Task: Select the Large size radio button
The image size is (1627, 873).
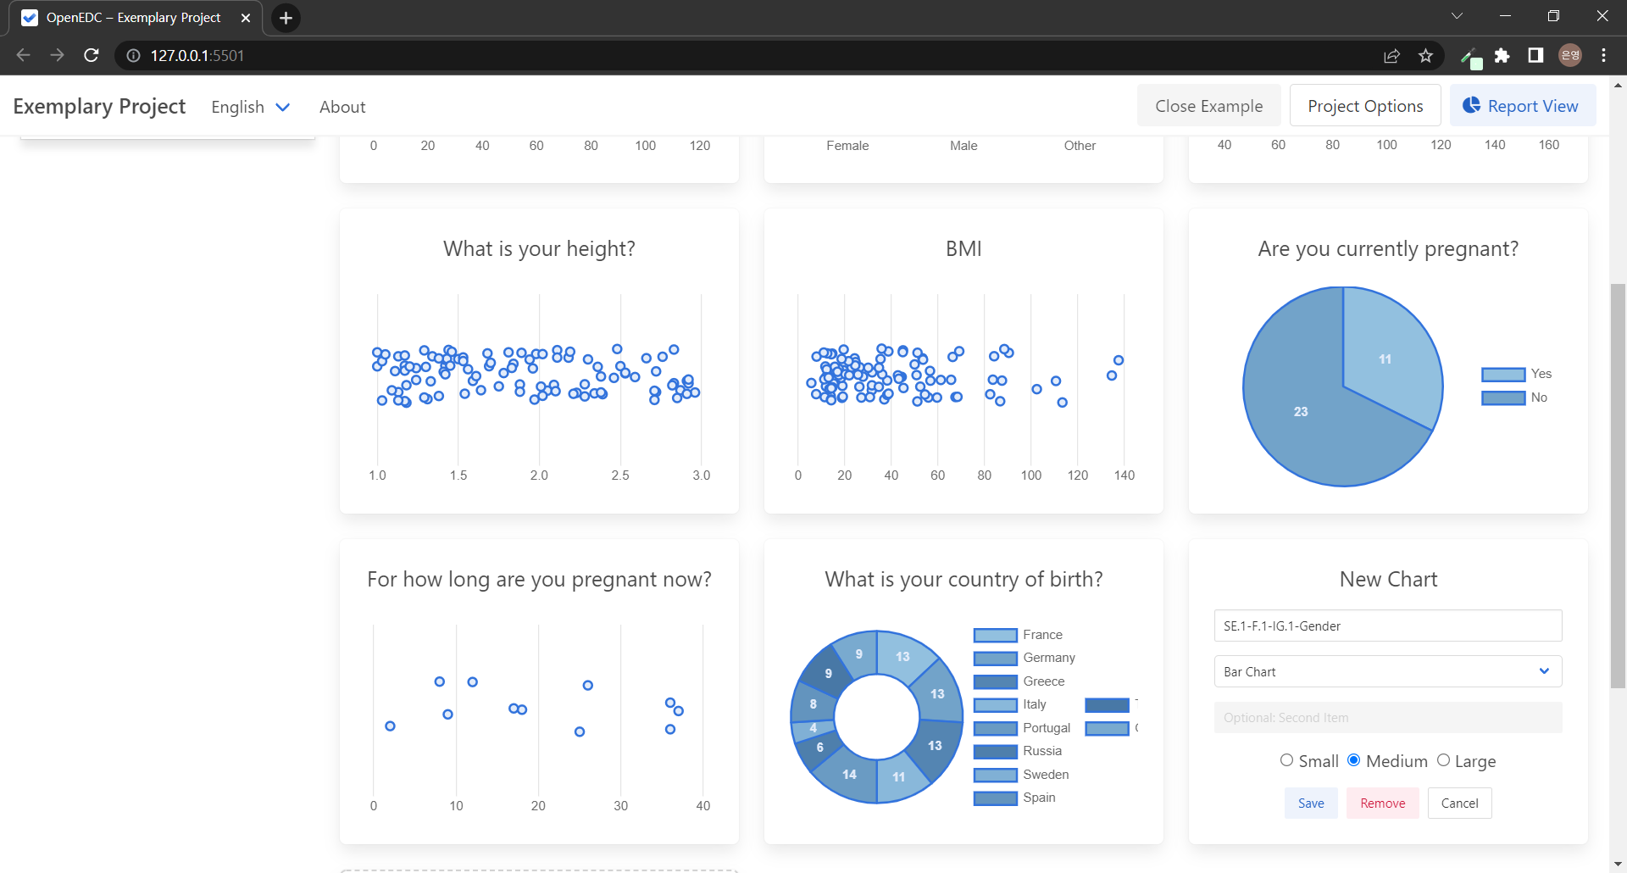Action: 1443,760
